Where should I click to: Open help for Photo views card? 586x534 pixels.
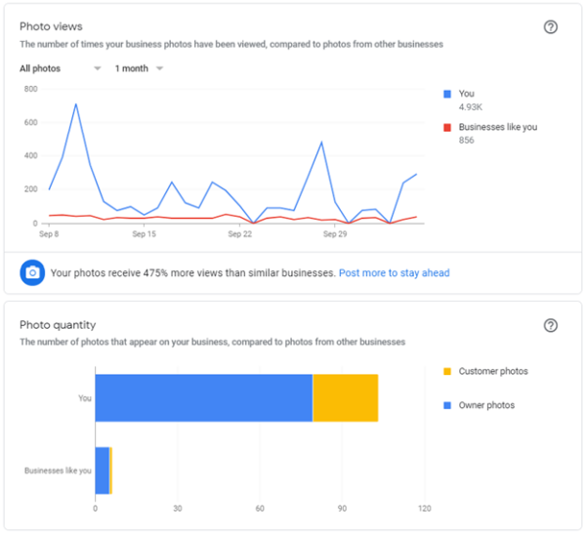tap(551, 27)
